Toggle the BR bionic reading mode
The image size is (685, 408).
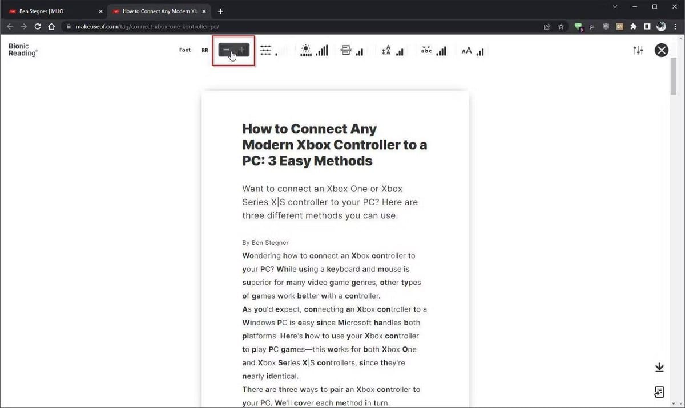click(205, 51)
